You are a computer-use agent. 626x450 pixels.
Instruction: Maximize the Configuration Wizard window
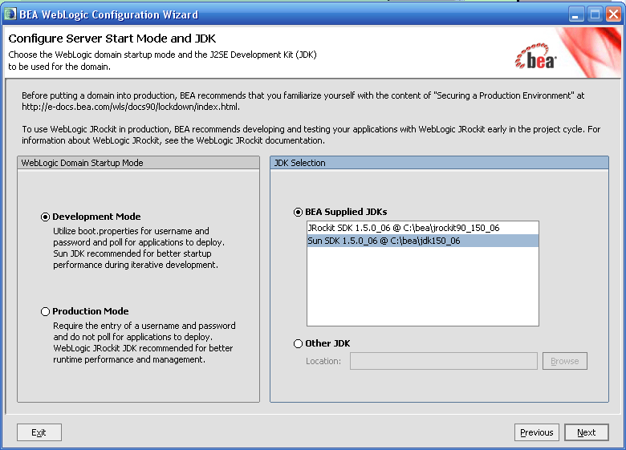[x=595, y=14]
